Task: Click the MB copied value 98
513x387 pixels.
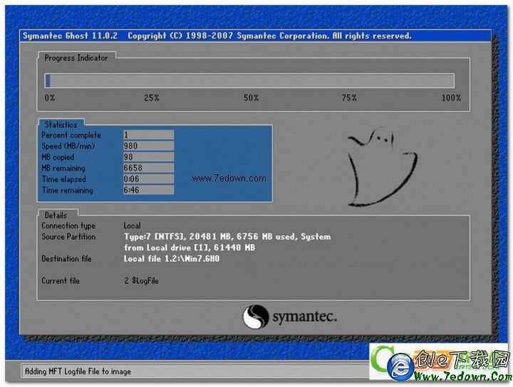Action: click(148, 157)
